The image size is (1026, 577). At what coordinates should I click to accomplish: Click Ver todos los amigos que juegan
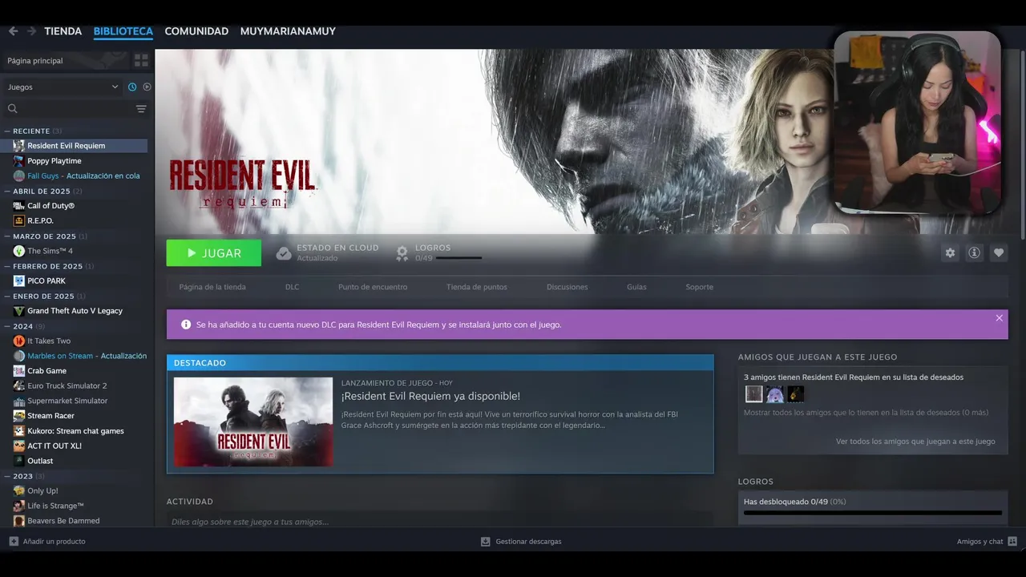pos(915,442)
